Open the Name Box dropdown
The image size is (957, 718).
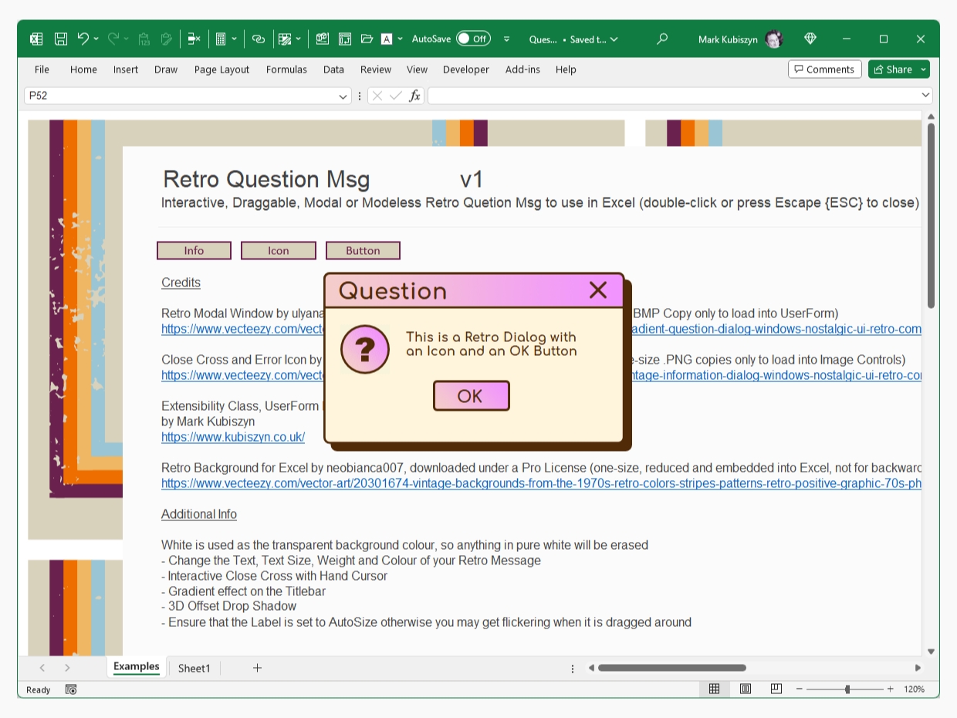(x=344, y=96)
